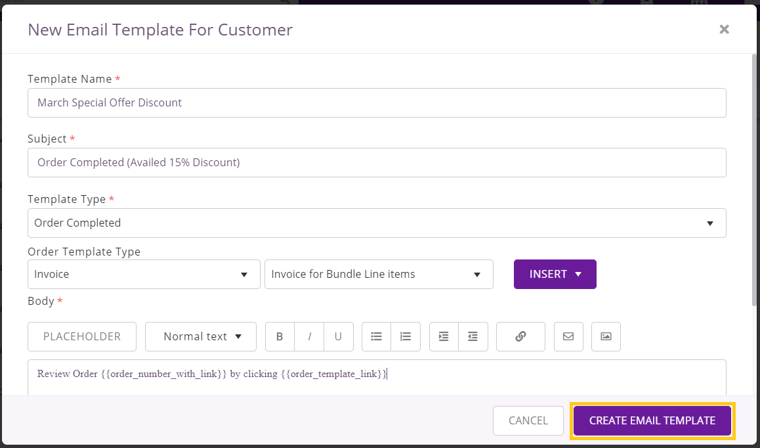Image resolution: width=760 pixels, height=448 pixels.
Task: Insert a bulleted list
Action: (x=376, y=336)
